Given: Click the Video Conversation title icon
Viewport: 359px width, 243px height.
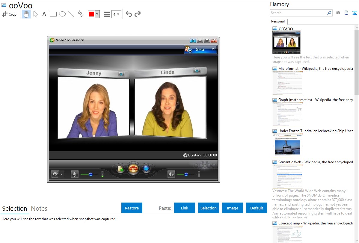Looking at the screenshot, I should 52,40.
